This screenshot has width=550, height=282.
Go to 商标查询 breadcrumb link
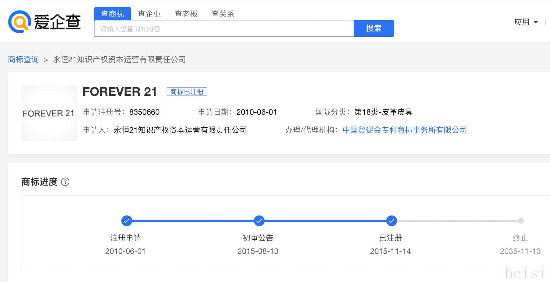click(23, 59)
